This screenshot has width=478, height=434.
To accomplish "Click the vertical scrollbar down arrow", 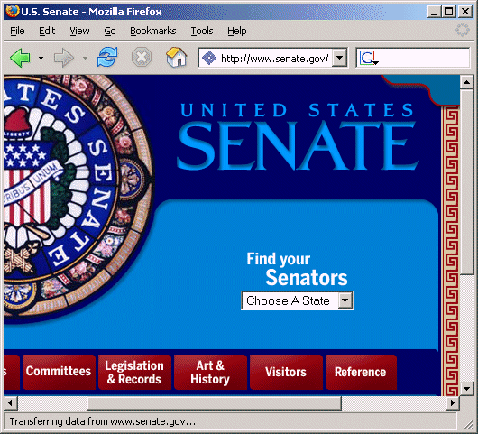I will [466, 389].
